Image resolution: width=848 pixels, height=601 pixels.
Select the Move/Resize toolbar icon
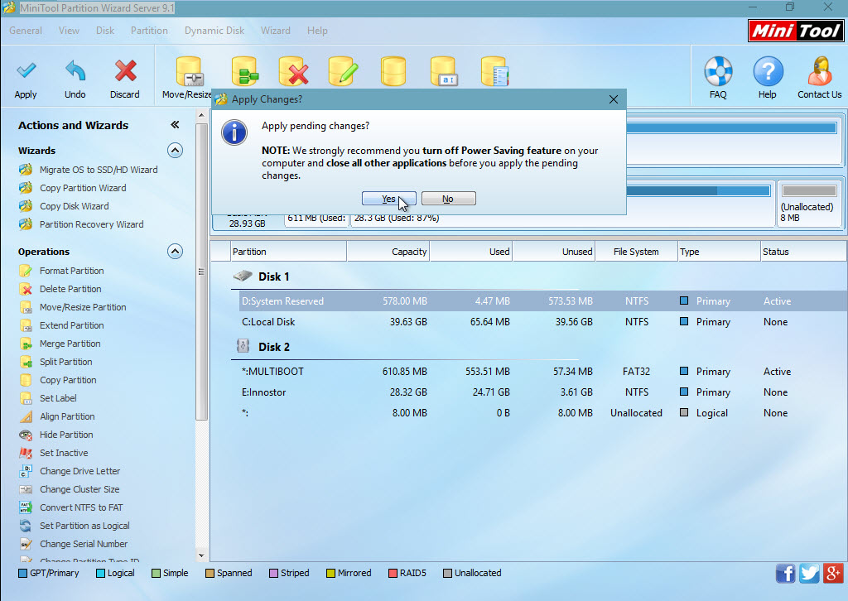(x=189, y=71)
